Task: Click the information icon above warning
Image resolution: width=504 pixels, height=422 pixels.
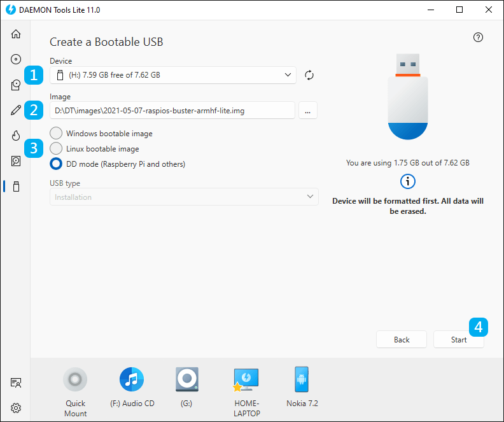Action: [x=407, y=181]
